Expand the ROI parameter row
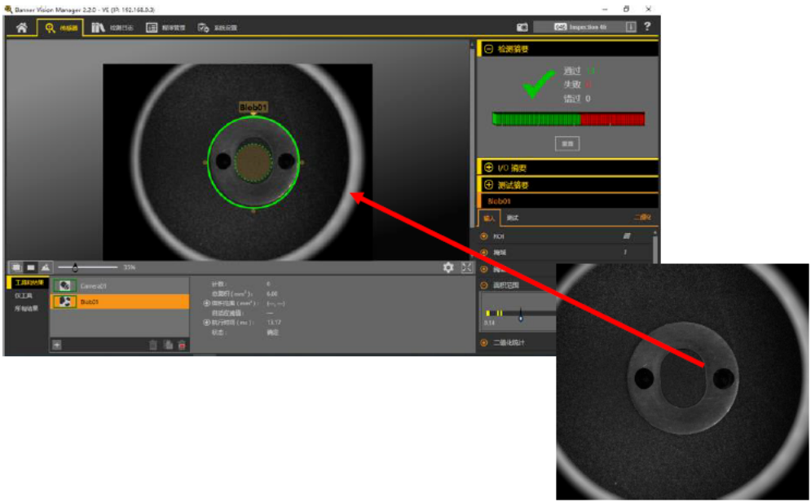Viewport: 811px width, 502px height. (x=484, y=236)
